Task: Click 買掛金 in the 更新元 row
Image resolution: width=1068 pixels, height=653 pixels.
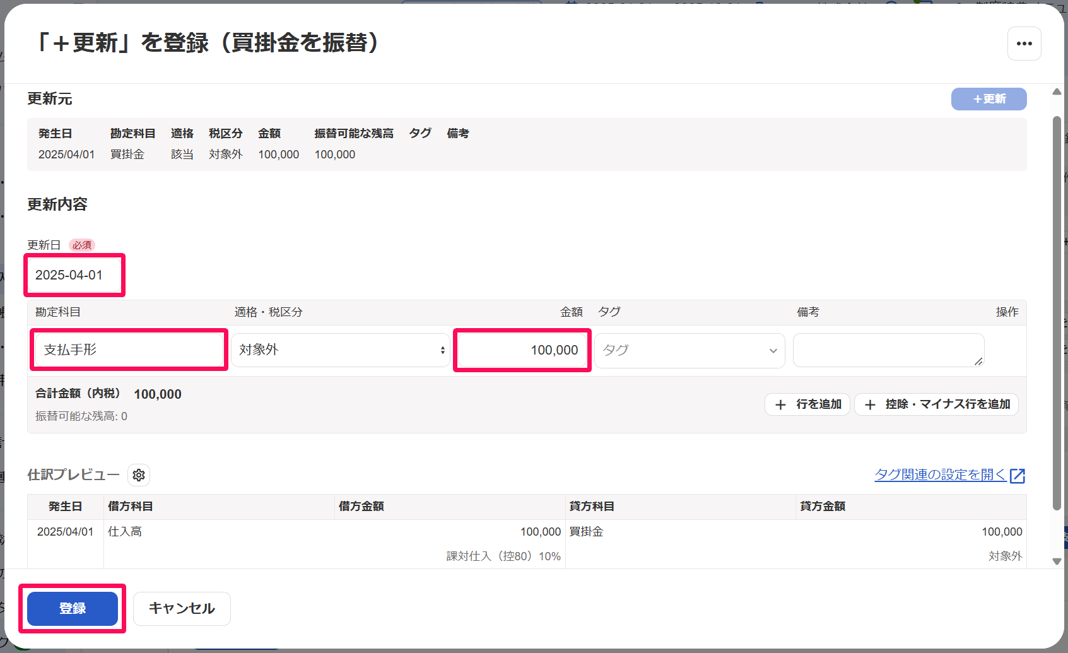Action: 127,155
